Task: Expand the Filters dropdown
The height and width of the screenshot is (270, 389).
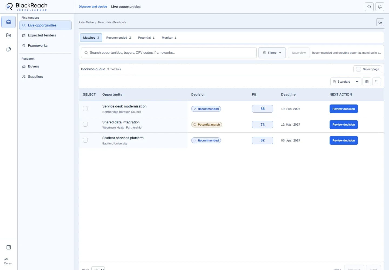Action: tap(272, 53)
